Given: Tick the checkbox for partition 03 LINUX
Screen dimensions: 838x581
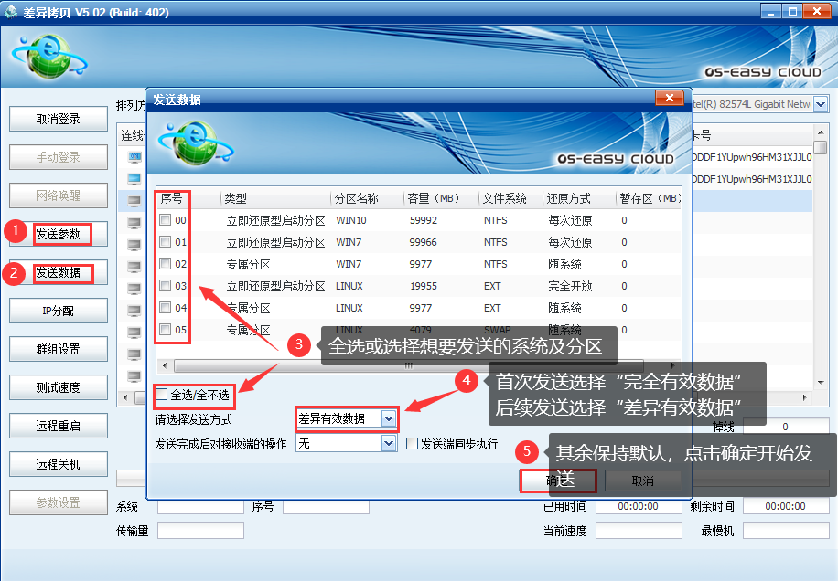Looking at the screenshot, I should pyautogui.click(x=165, y=286).
